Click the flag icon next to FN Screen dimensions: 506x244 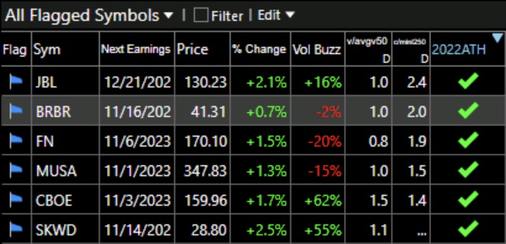click(16, 141)
